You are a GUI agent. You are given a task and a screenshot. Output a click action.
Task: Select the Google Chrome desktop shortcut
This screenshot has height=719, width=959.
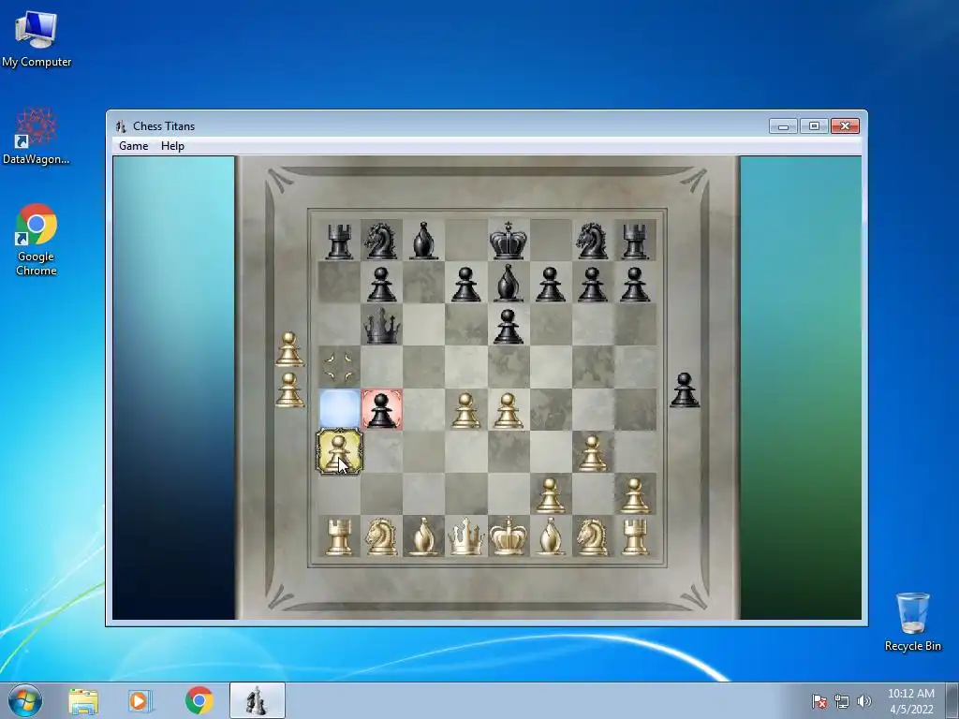37,240
